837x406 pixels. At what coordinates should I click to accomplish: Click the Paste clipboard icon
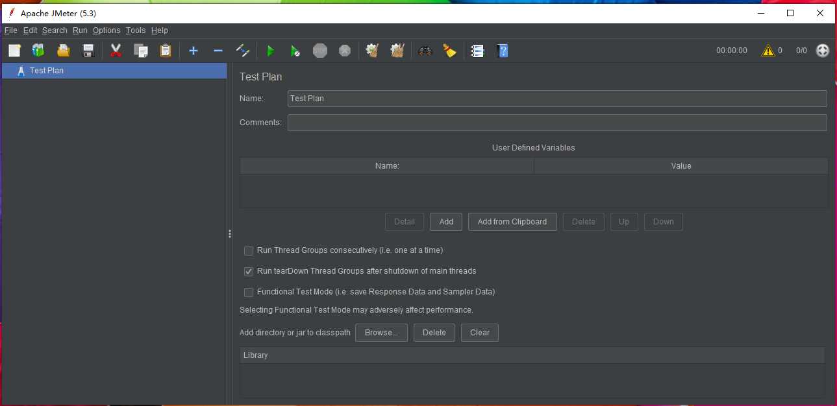[166, 51]
